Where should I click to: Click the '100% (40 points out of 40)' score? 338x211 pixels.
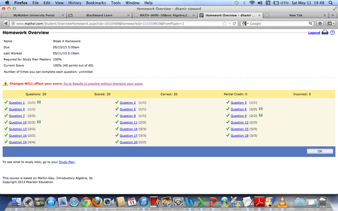click(x=73, y=66)
